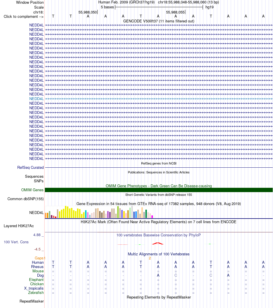This screenshot has width=273, height=308.
Task: Click the 'Scale' track label
Action: [39, 7]
